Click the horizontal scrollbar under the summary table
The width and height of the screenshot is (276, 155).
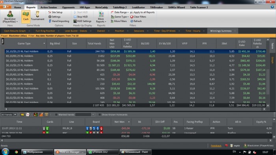(x=135, y=109)
